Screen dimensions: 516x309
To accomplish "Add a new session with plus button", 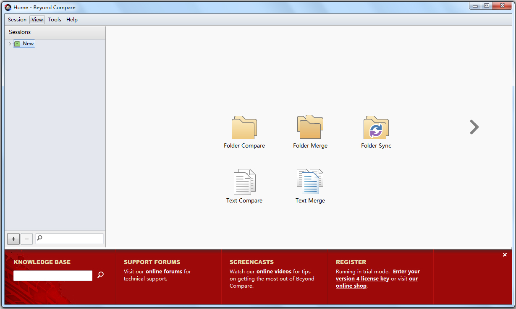I will (13, 239).
